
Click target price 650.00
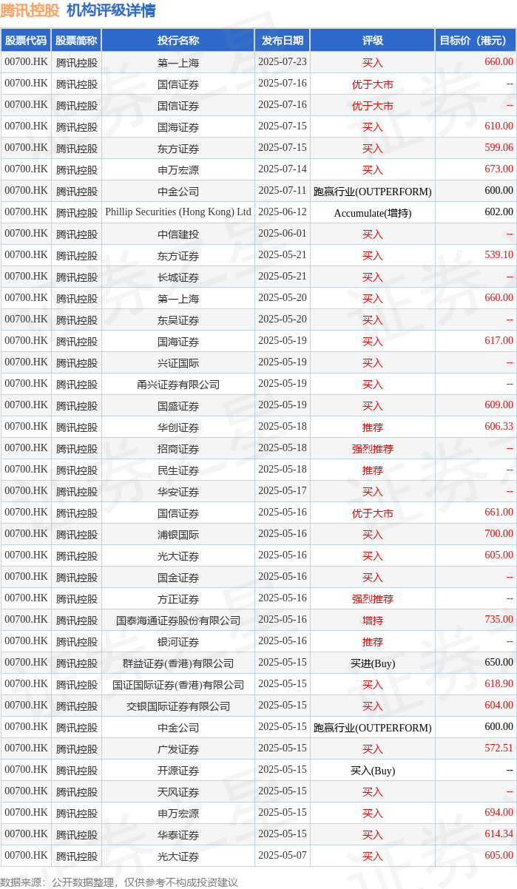(499, 663)
